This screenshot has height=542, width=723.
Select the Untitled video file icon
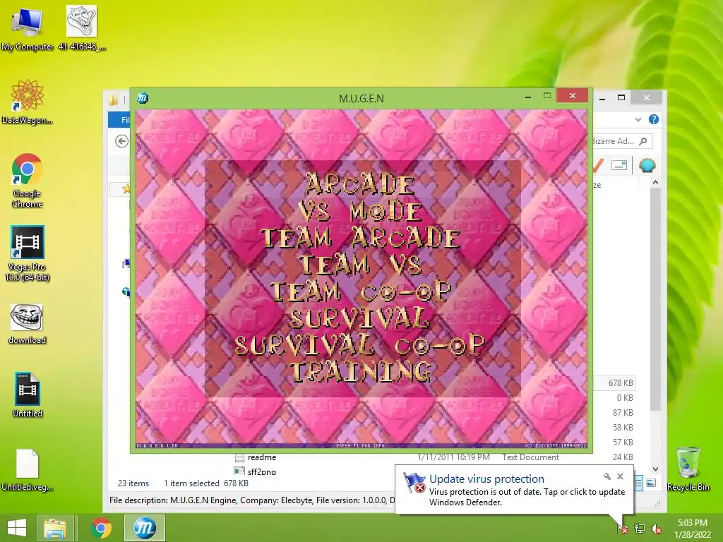tap(28, 395)
